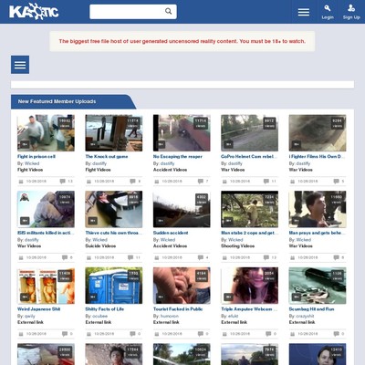Click comment icon on Scumbag Hit and Run
Screen dimensions: 365x365
[x=336, y=334]
